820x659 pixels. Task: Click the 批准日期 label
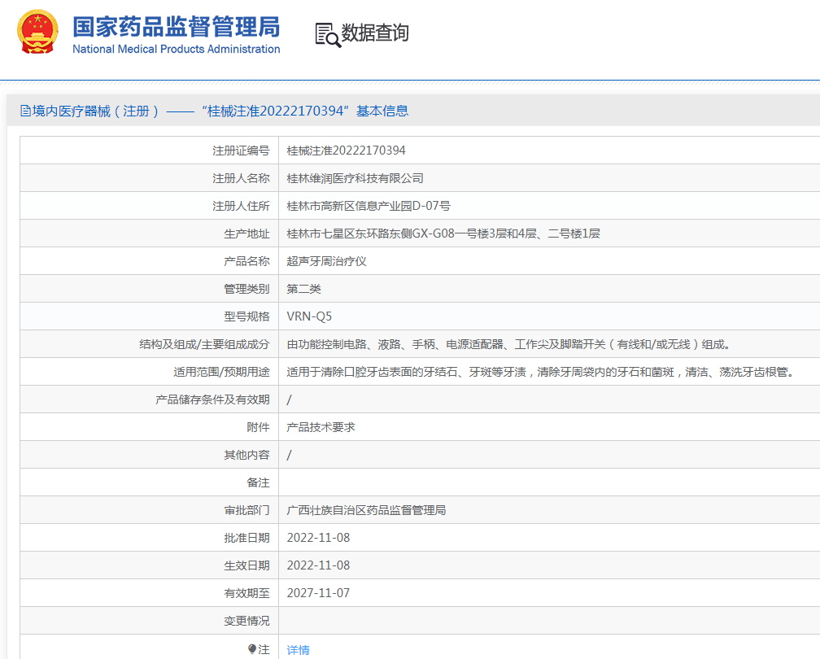click(246, 538)
